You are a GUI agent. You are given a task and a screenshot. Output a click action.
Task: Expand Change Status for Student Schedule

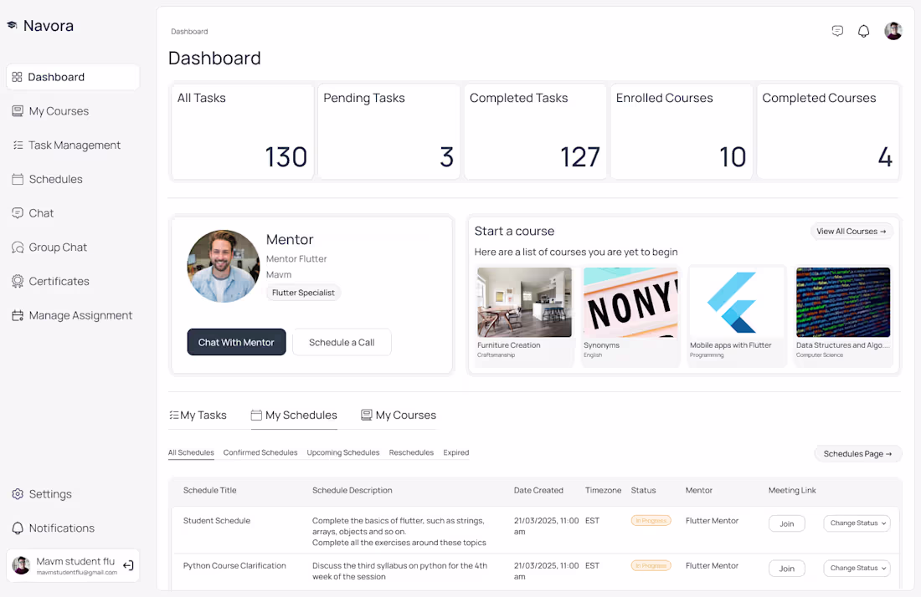pyautogui.click(x=857, y=523)
